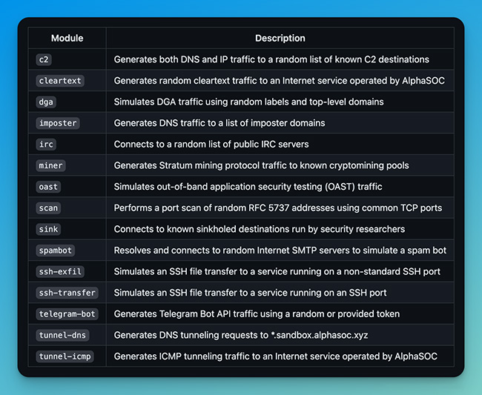Click the port scan RFC 5737 description
Viewport: 482px width, 395px height.
pos(277,208)
